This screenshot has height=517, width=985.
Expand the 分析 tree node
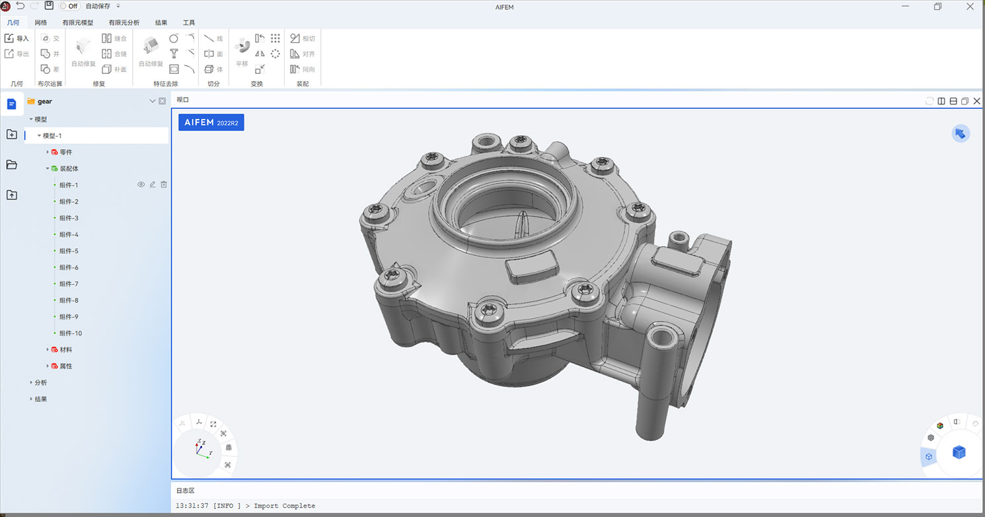pos(31,383)
